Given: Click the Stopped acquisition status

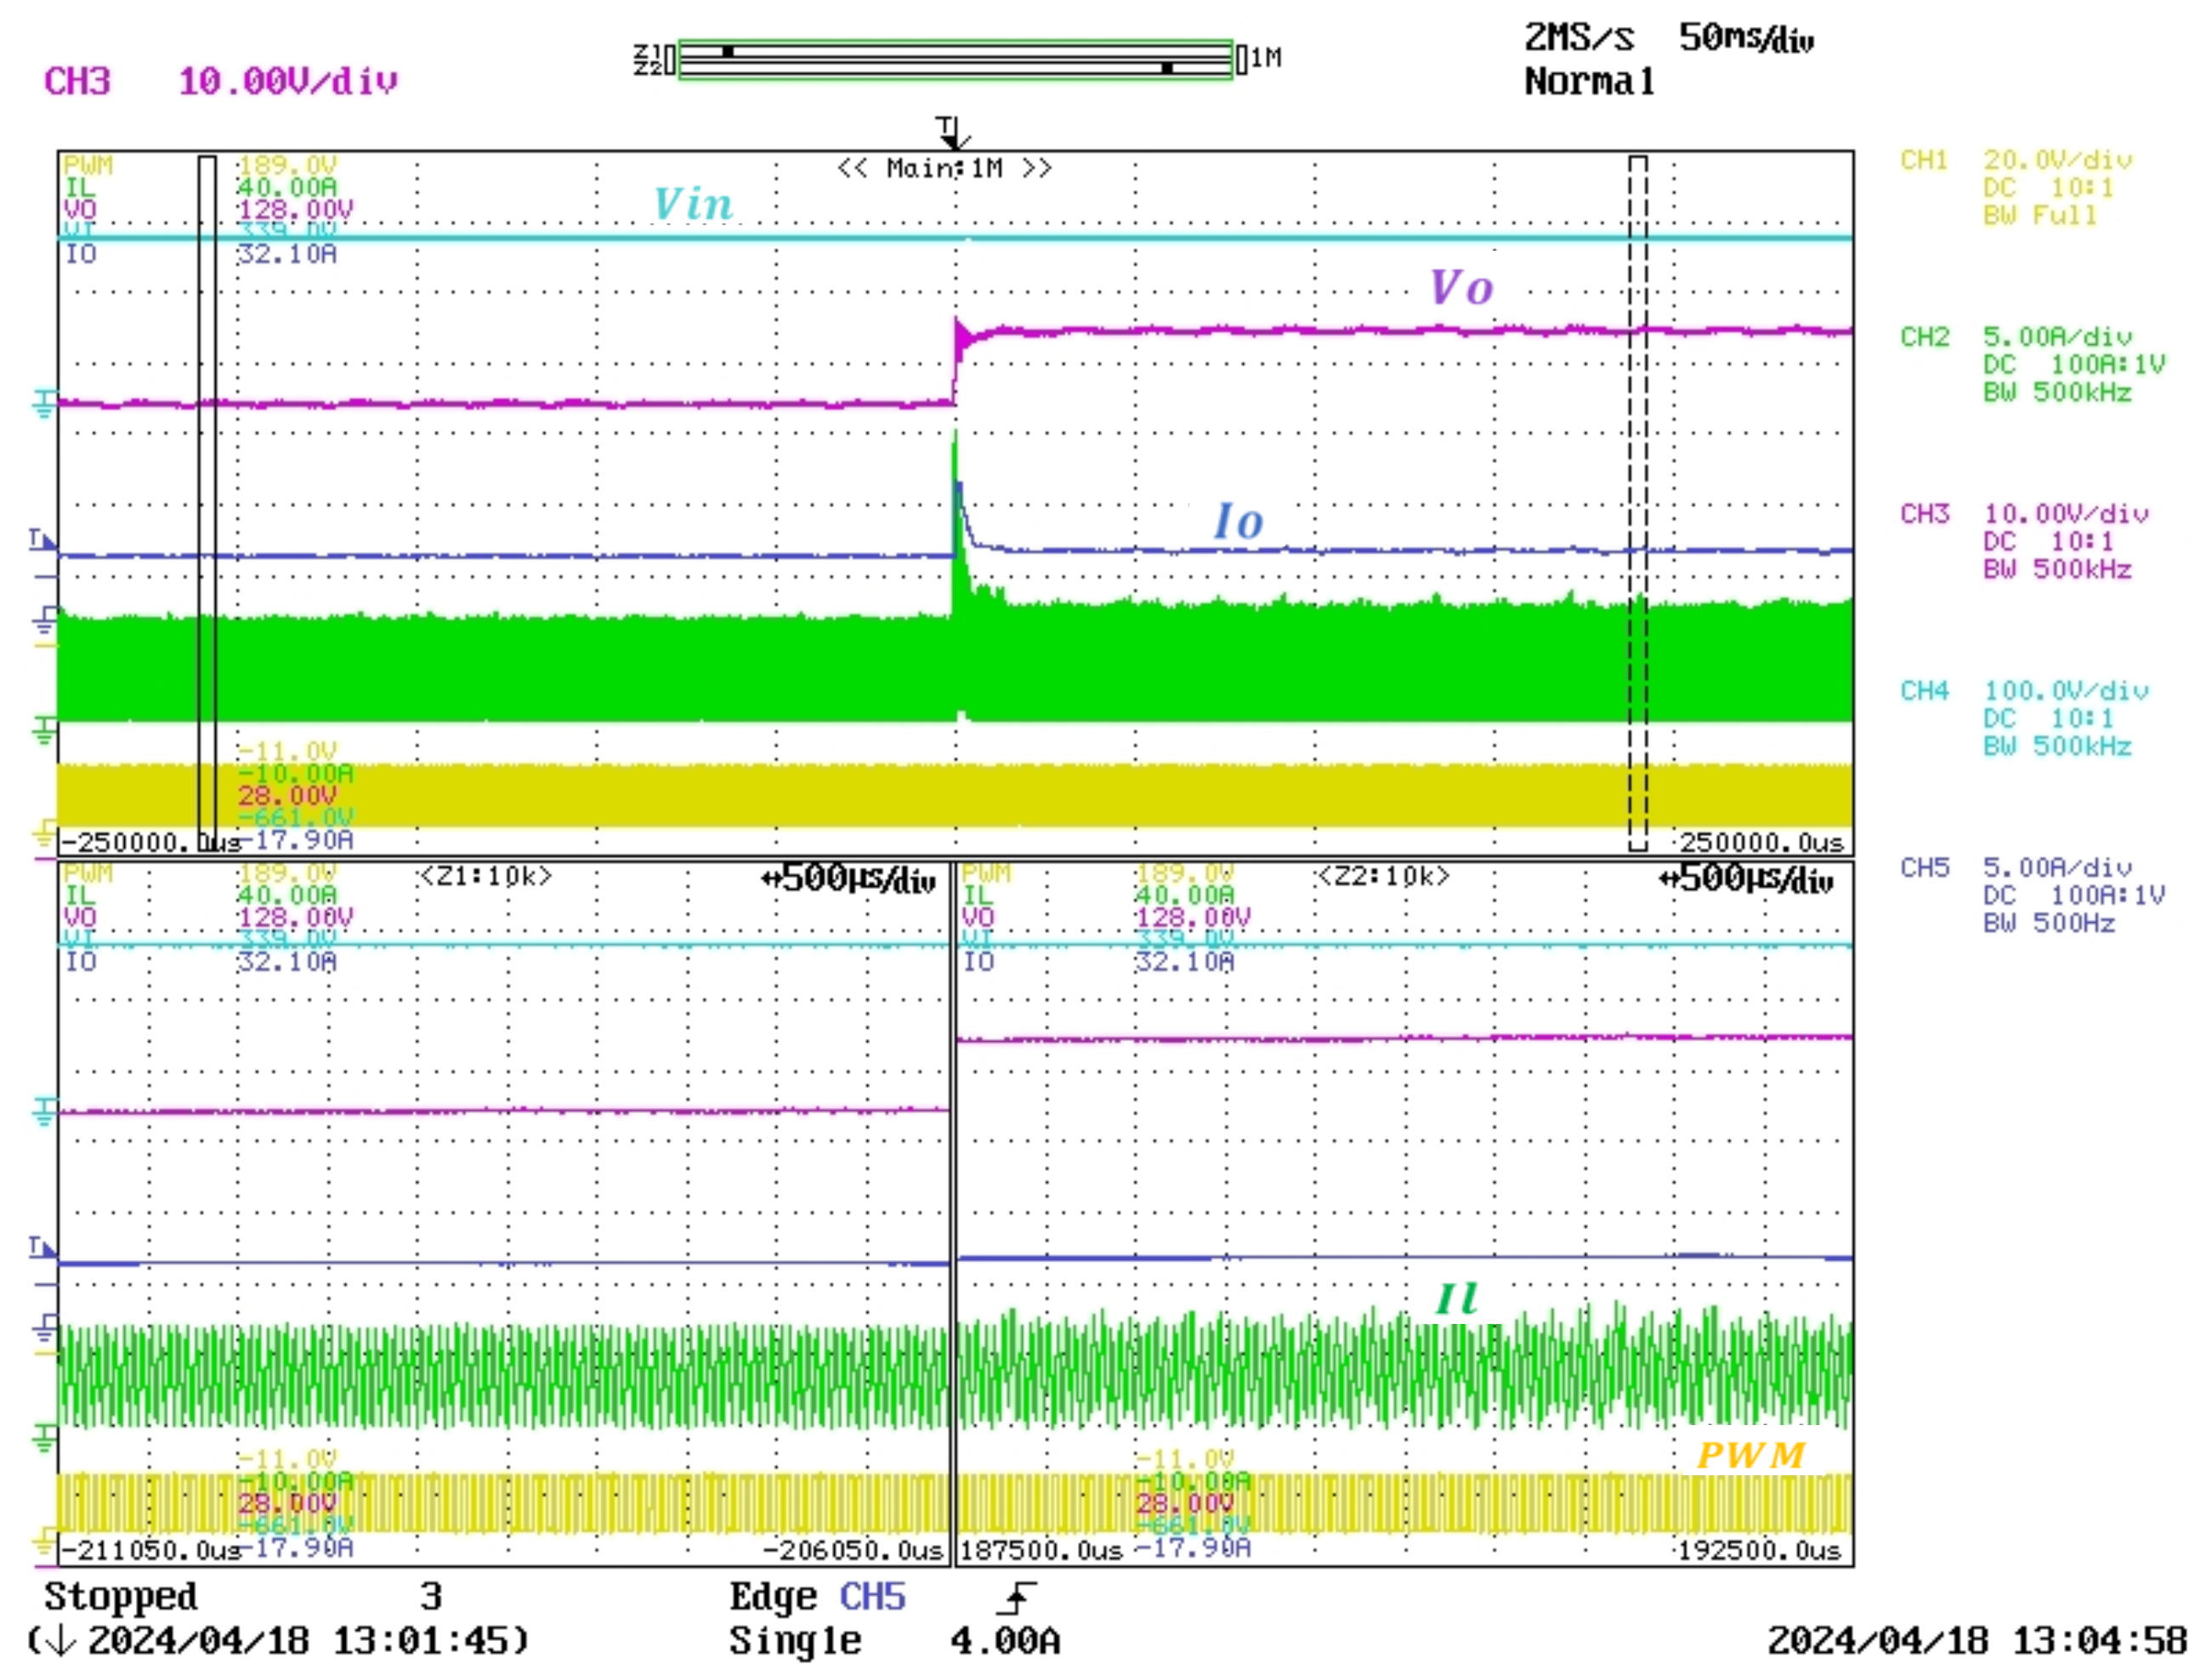Looking at the screenshot, I should click(120, 1597).
